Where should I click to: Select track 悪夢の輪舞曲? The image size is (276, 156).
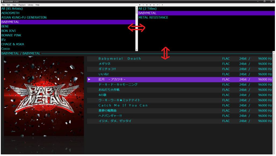coord(180,110)
